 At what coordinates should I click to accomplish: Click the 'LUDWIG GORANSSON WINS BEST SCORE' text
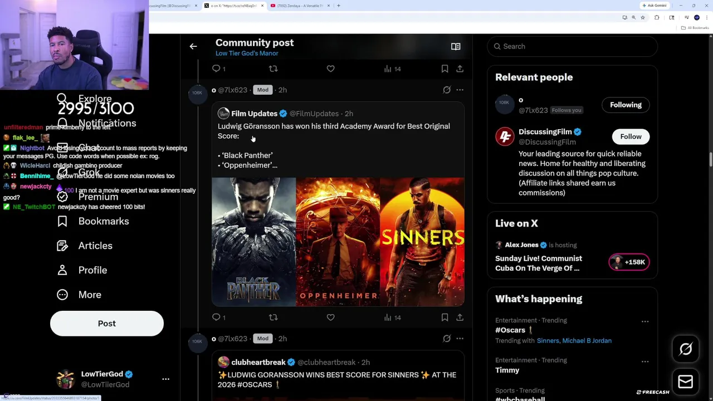pos(337,380)
